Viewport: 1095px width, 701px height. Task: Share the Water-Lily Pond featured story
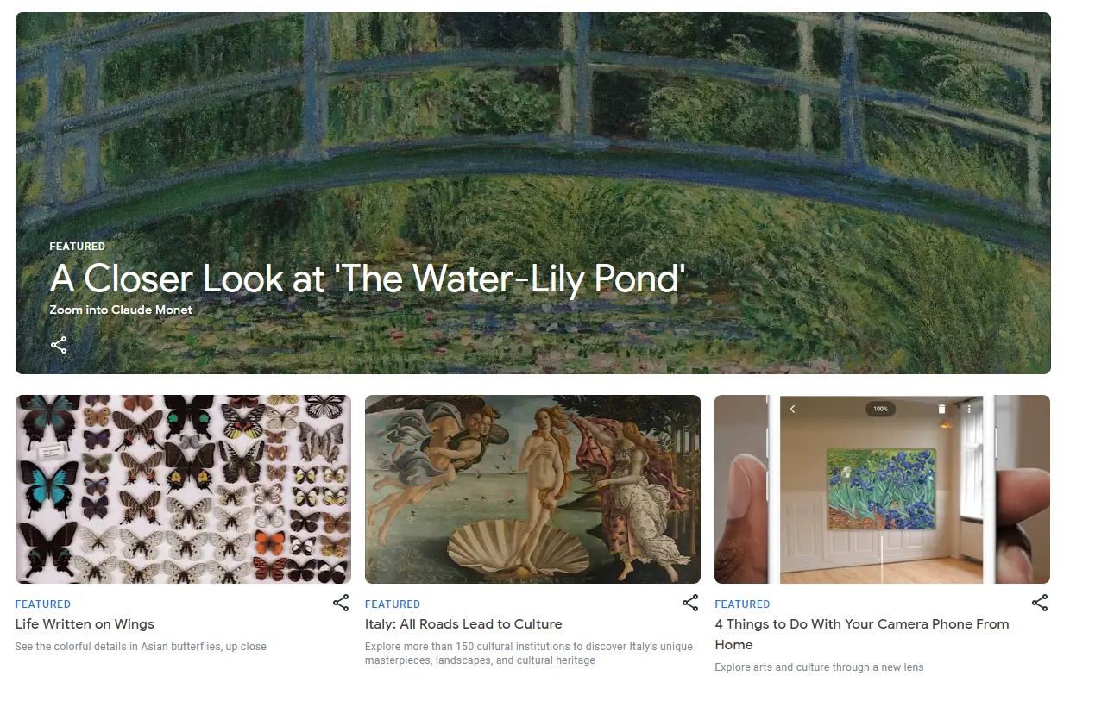(x=59, y=346)
